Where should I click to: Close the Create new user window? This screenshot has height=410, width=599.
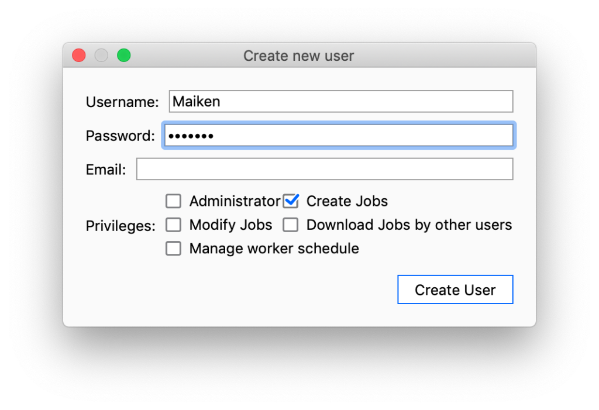click(79, 56)
